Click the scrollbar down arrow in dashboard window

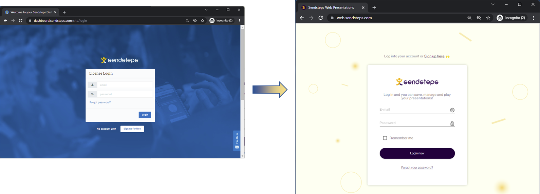[x=242, y=156]
